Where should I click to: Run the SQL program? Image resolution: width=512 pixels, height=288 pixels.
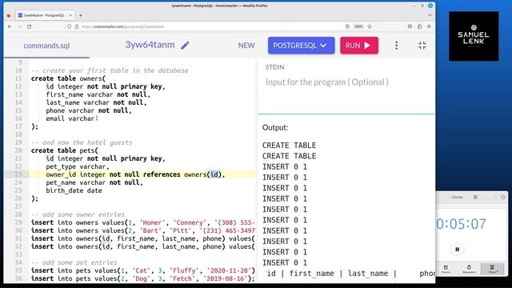pos(359,46)
